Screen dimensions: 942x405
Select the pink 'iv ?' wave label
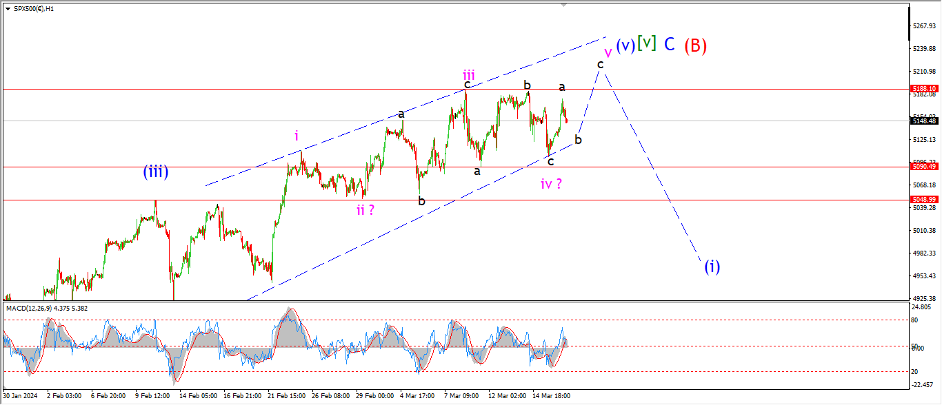tap(550, 184)
